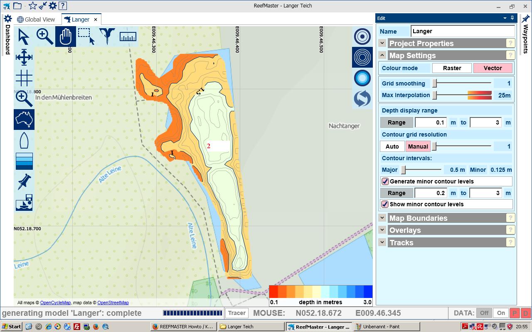Open the help question mark button

coord(62,6)
